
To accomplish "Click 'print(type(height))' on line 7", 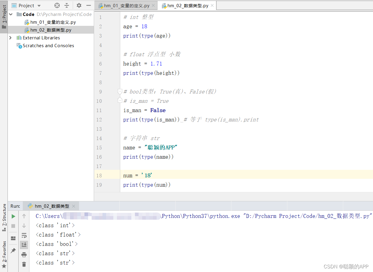I will (x=151, y=73).
